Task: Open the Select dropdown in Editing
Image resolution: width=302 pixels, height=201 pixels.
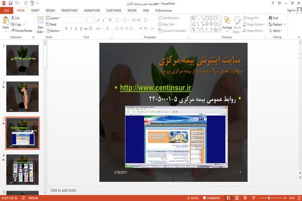Action: coord(275,31)
